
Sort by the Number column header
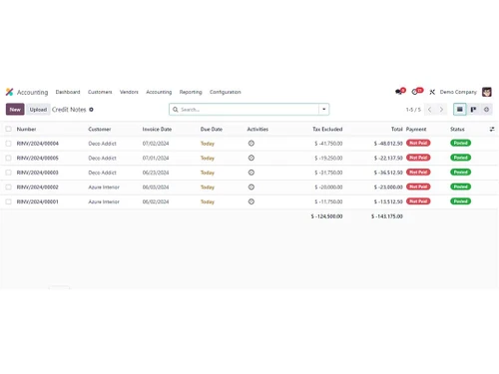pos(26,129)
